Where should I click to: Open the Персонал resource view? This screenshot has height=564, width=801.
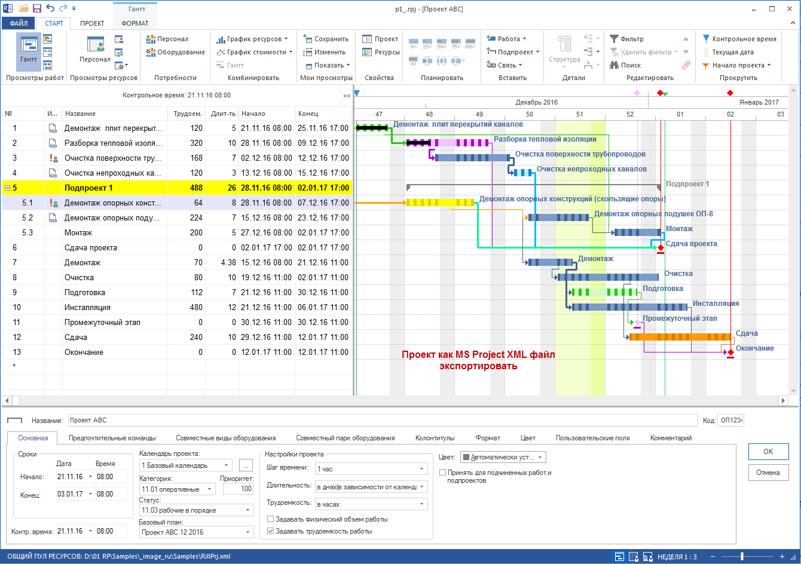pos(95,50)
